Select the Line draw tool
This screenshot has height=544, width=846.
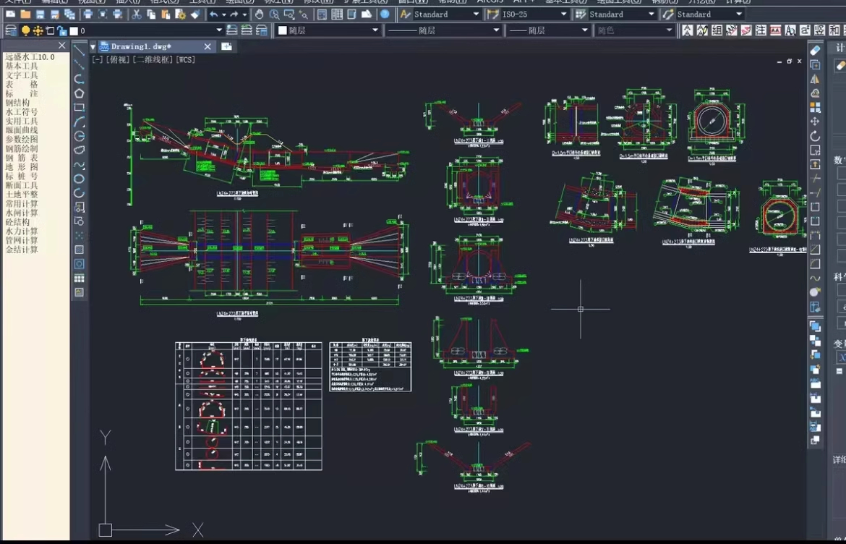point(79,51)
